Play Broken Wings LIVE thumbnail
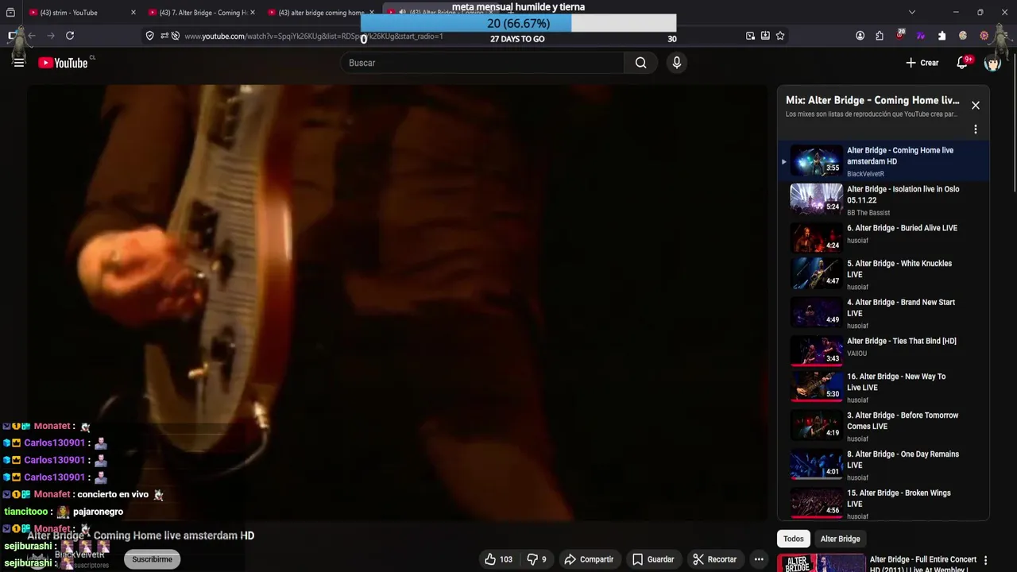The height and width of the screenshot is (572, 1017). 816,503
